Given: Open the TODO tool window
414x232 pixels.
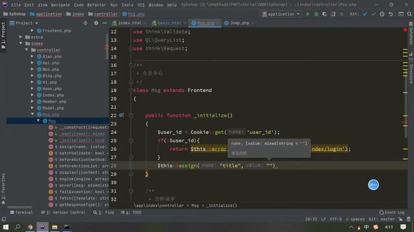Looking at the screenshot, I should coord(131,212).
